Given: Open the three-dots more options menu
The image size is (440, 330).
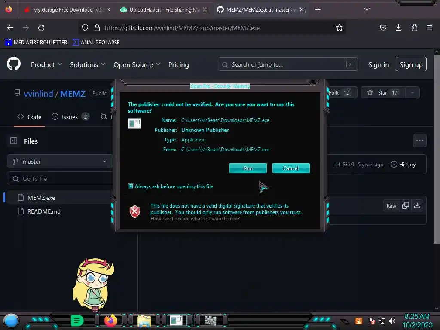Looking at the screenshot, I should click(x=420, y=141).
